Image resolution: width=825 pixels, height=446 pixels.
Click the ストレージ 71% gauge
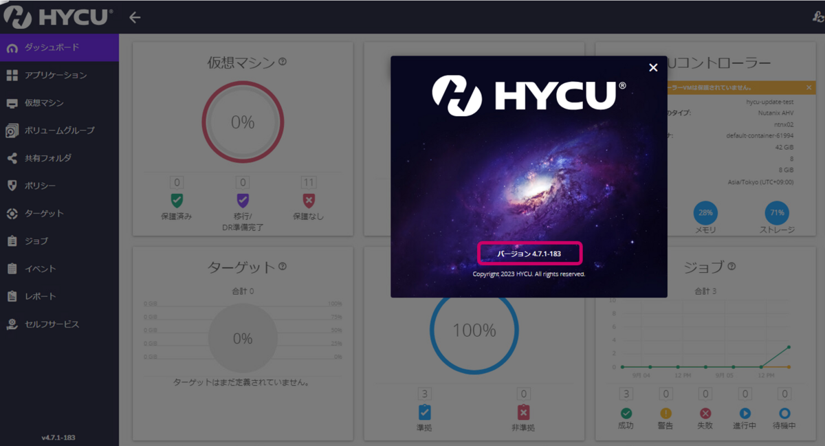tap(777, 212)
